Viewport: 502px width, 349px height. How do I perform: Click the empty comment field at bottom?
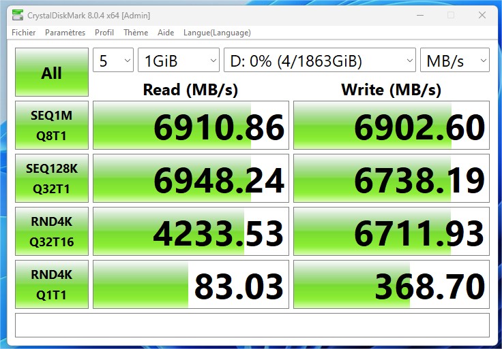(252, 325)
